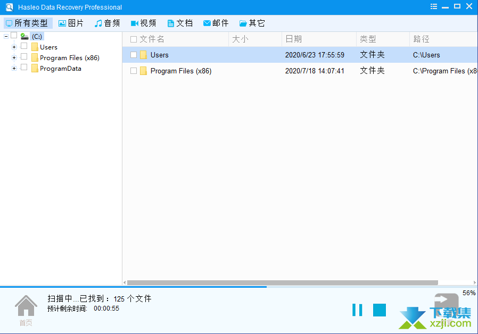Image resolution: width=478 pixels, height=334 pixels.
Task: Click the horizontal scrollbar of file list
Action: (282, 282)
